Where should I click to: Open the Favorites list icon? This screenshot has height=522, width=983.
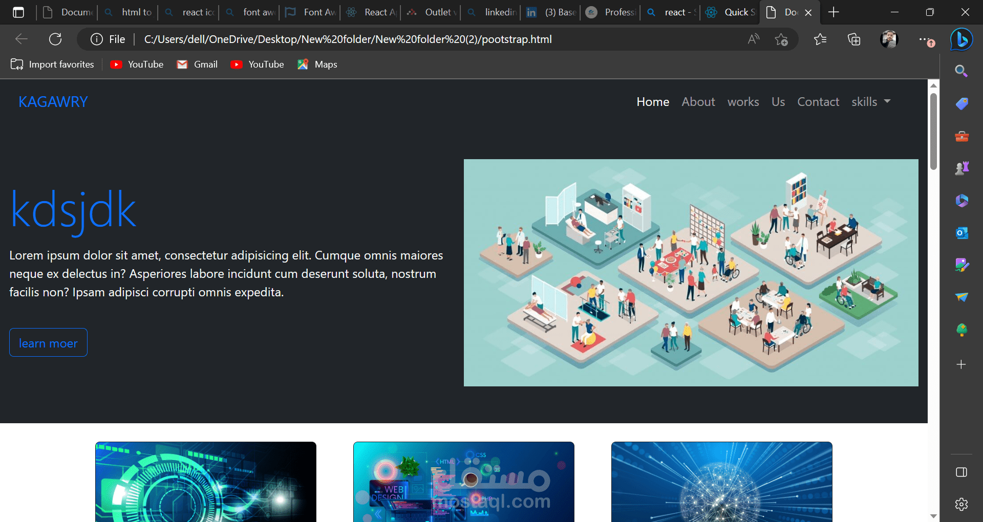click(820, 39)
